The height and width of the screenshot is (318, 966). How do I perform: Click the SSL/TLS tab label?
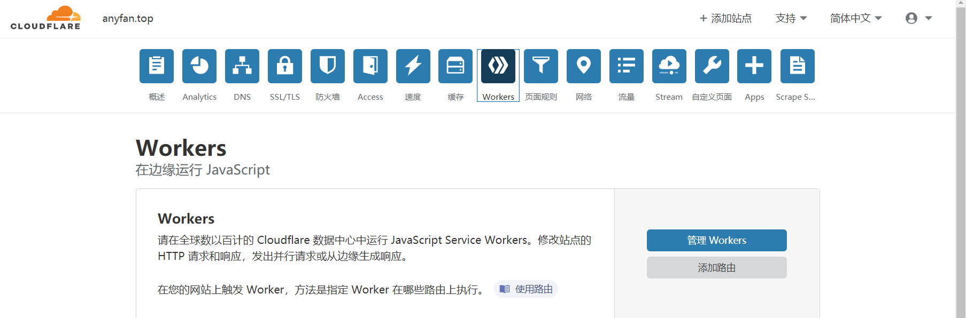285,97
